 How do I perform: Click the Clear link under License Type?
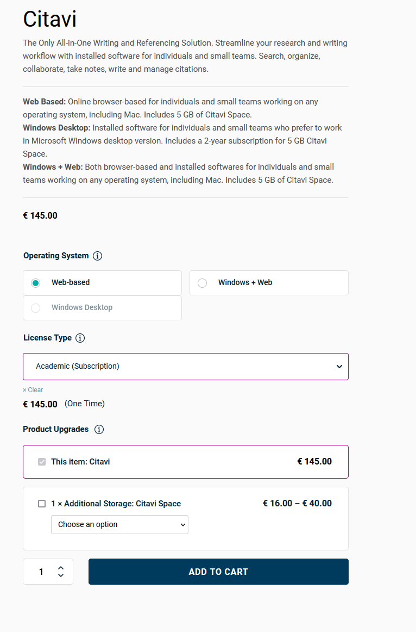point(33,390)
